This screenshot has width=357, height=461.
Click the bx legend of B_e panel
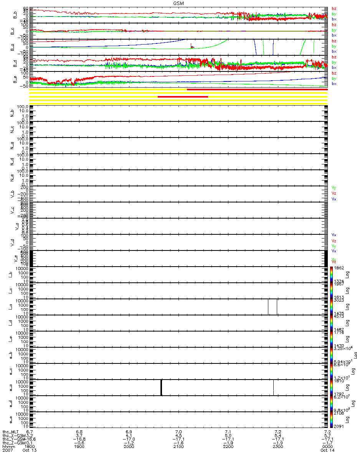(x=334, y=84)
